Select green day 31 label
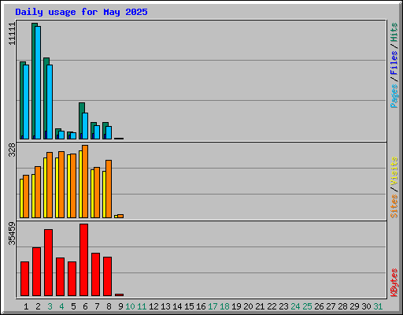Image resolution: width=403 pixels, height=315 pixels. pyautogui.click(x=378, y=306)
